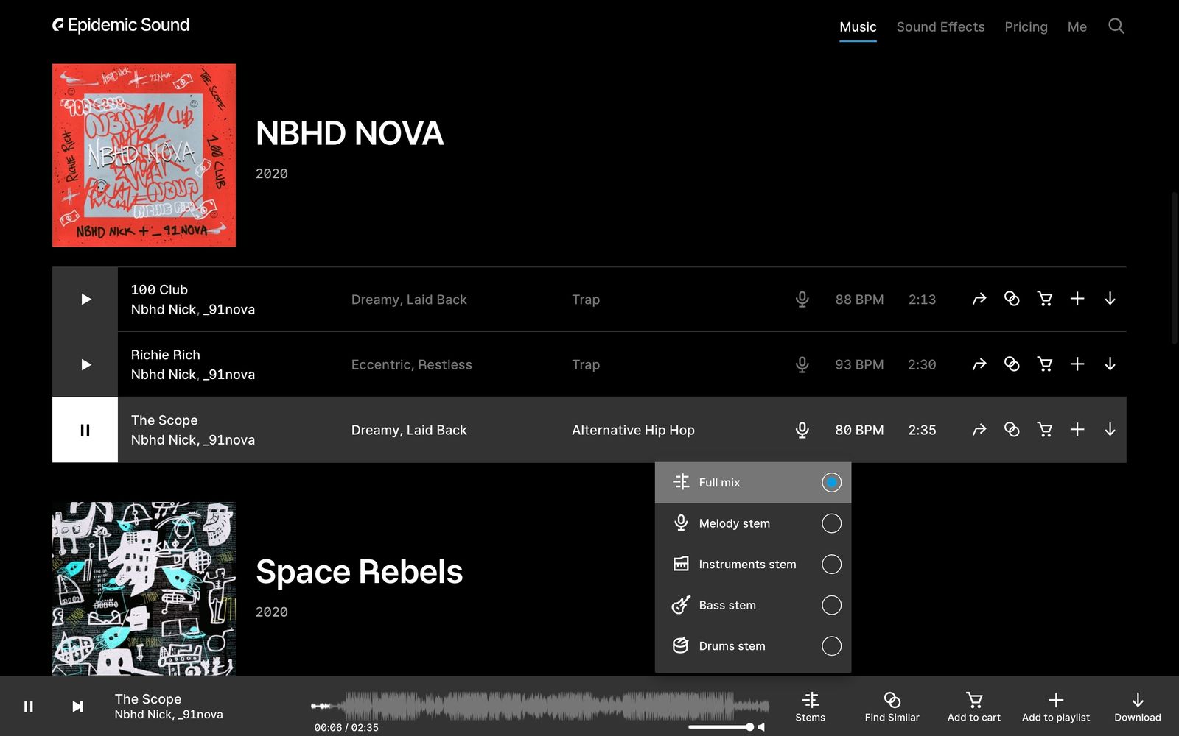Find similar tracks to Richie Rich
Image resolution: width=1179 pixels, height=736 pixels.
click(x=1012, y=364)
